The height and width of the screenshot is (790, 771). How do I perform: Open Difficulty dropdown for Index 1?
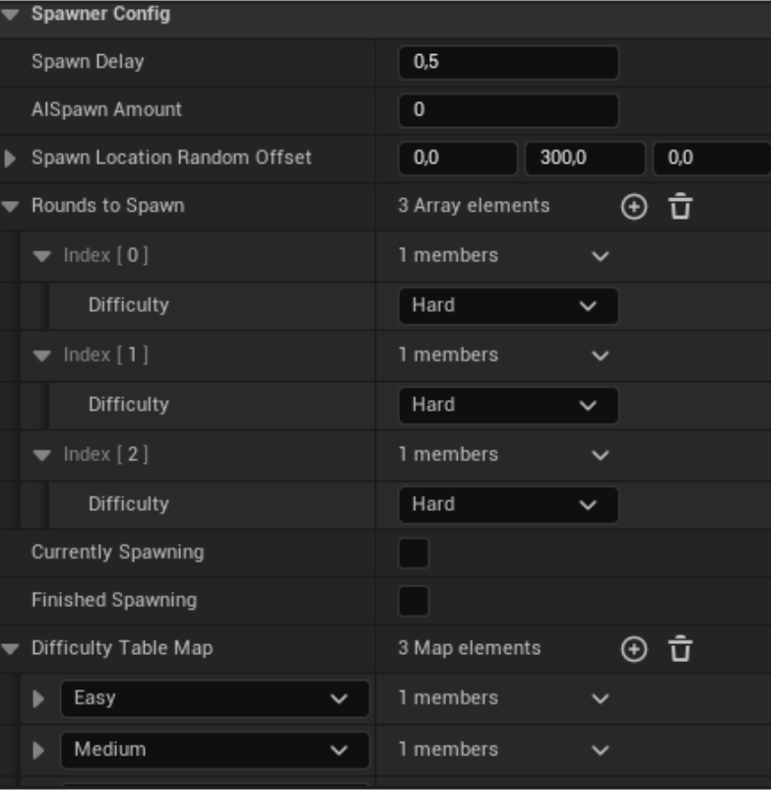point(507,406)
